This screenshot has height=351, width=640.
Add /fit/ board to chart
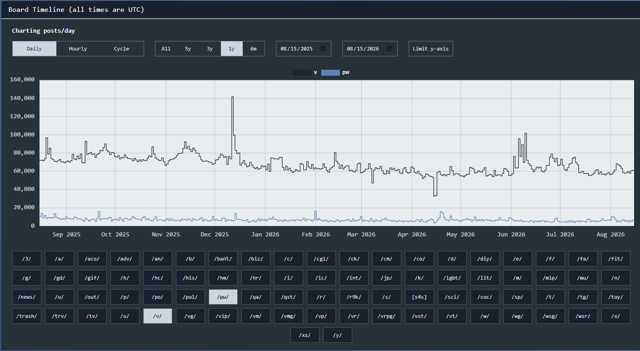(x=616, y=259)
